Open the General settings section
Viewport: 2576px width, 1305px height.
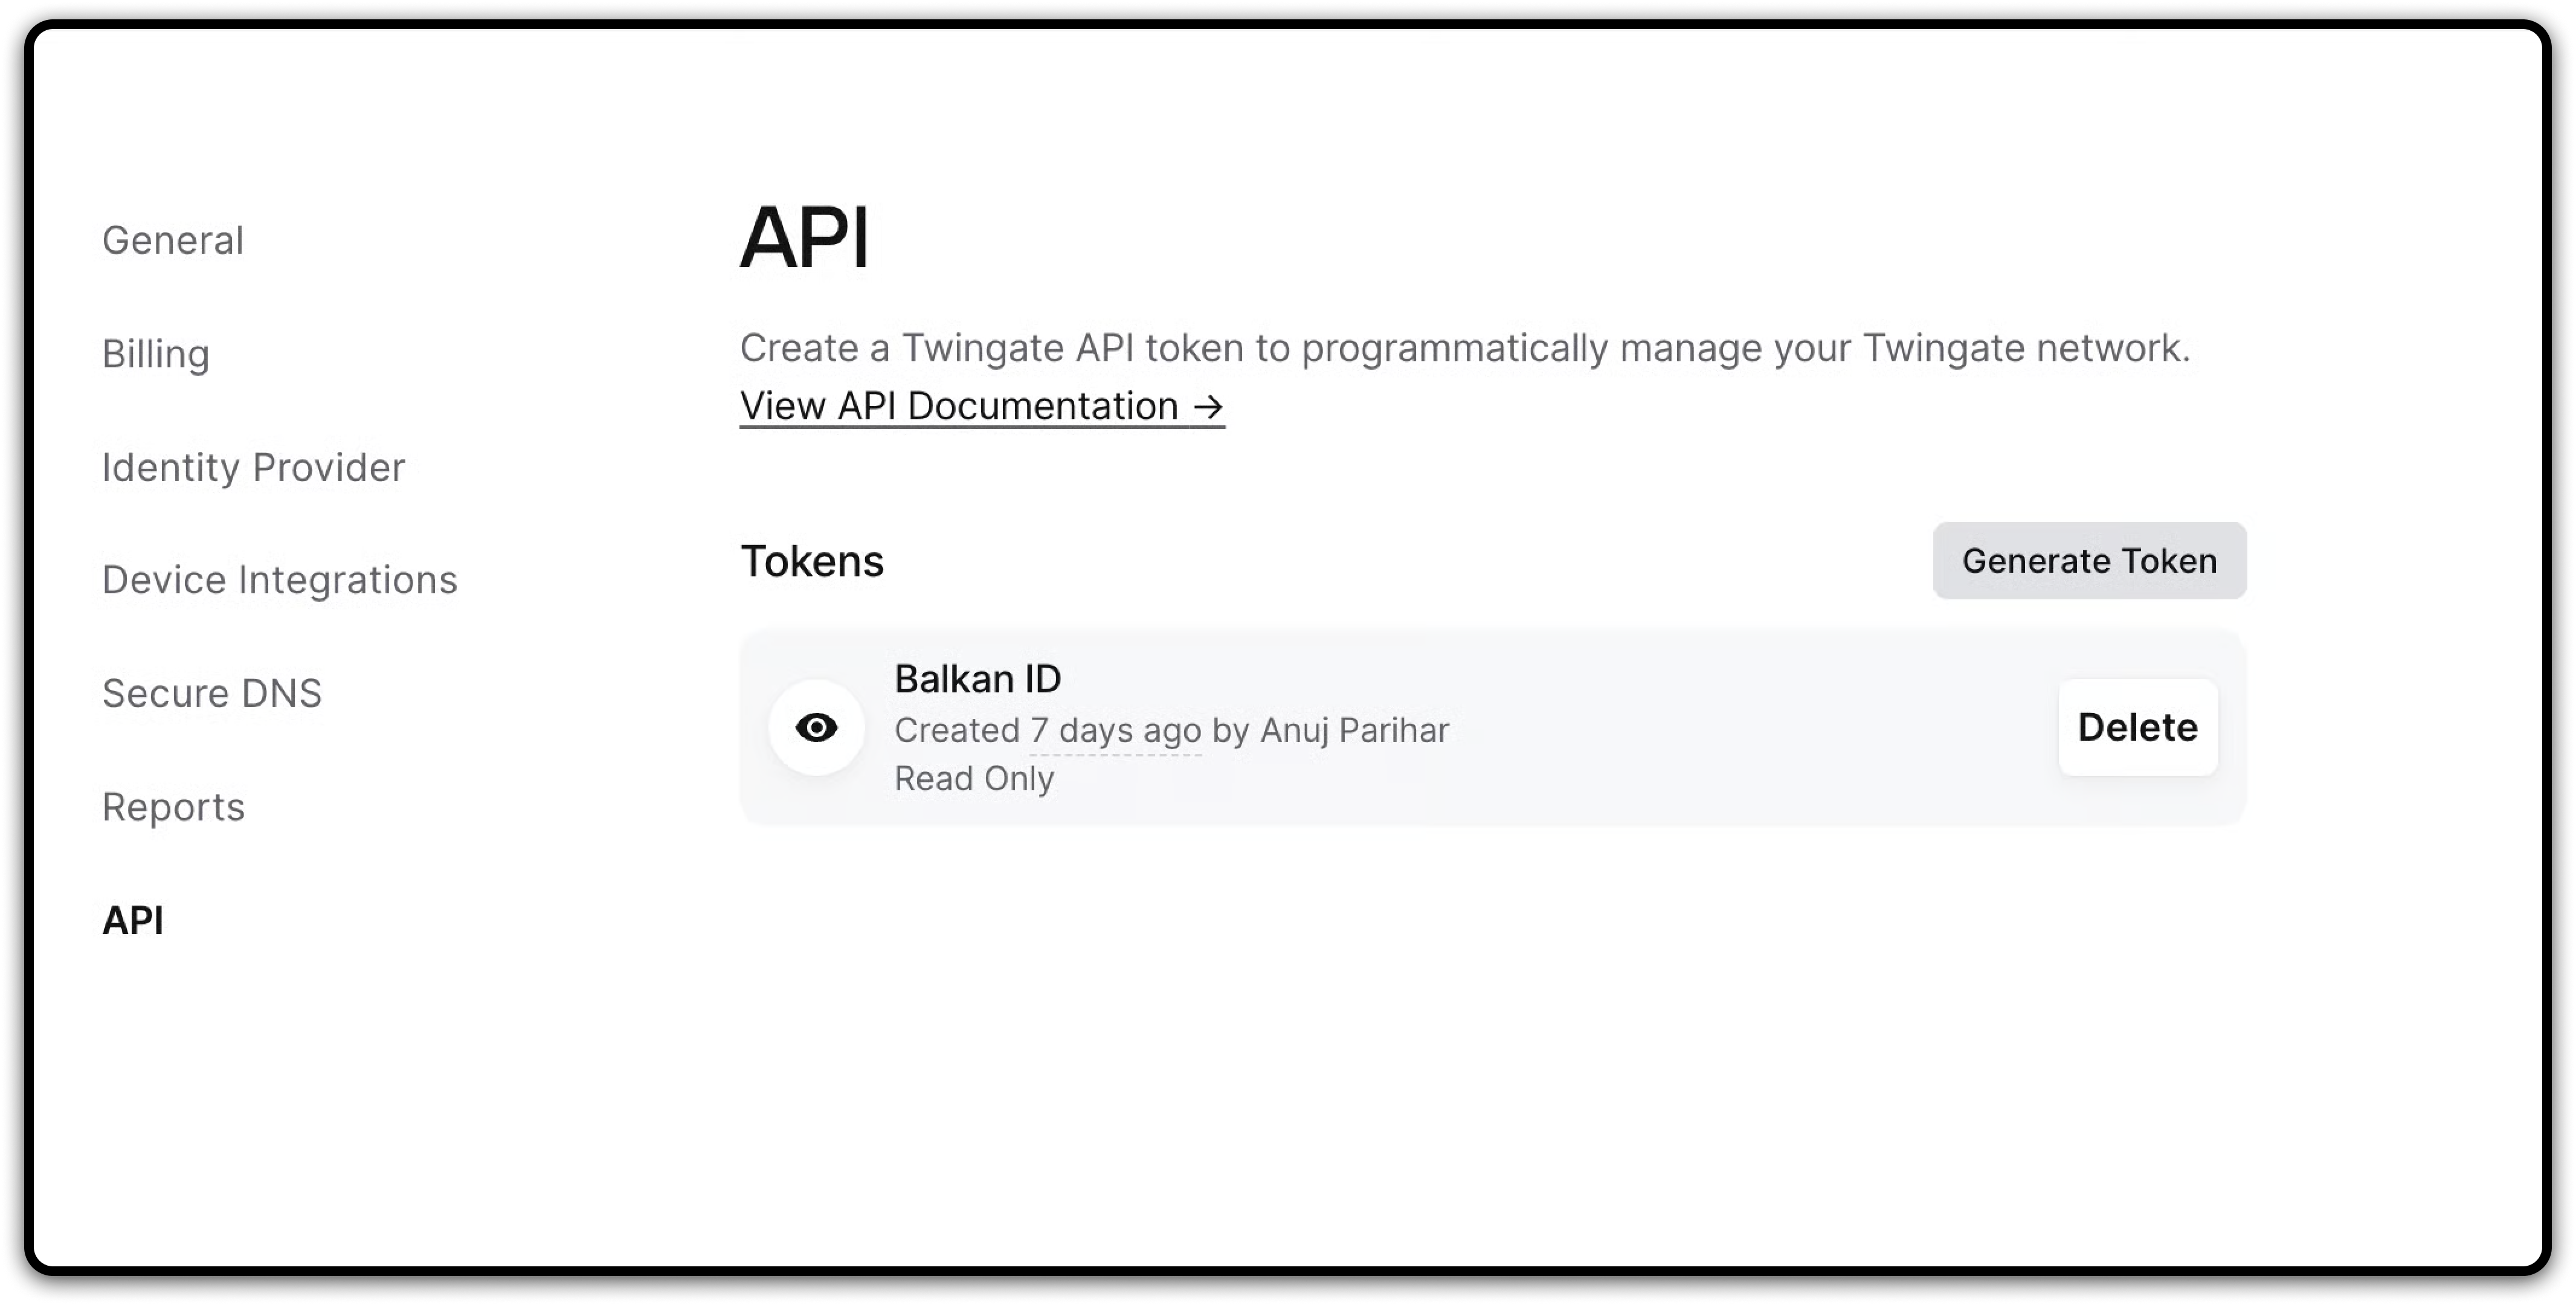[172, 240]
